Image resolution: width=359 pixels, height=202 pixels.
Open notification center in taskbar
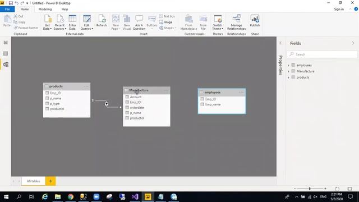[x=350, y=197]
